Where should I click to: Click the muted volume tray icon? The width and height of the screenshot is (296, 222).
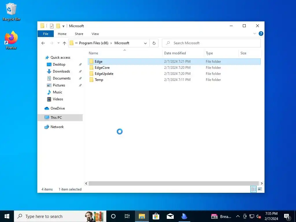tap(259, 217)
